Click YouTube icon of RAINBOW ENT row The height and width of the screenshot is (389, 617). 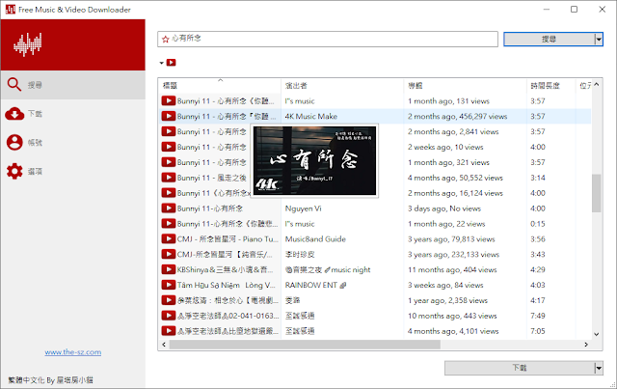pyautogui.click(x=169, y=285)
